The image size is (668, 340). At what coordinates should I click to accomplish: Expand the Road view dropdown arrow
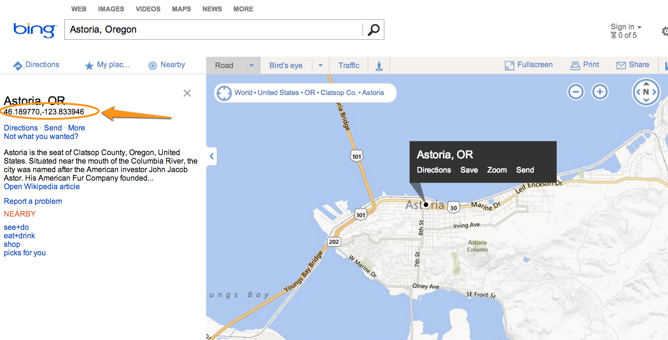coord(252,66)
